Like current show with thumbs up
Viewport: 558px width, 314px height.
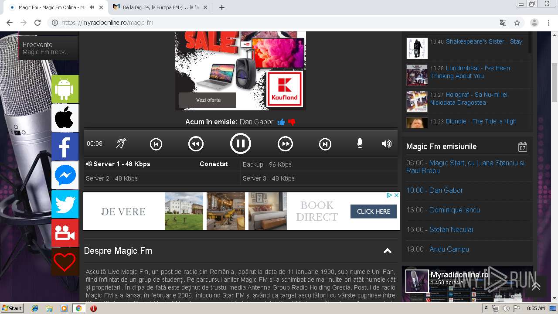tap(281, 122)
